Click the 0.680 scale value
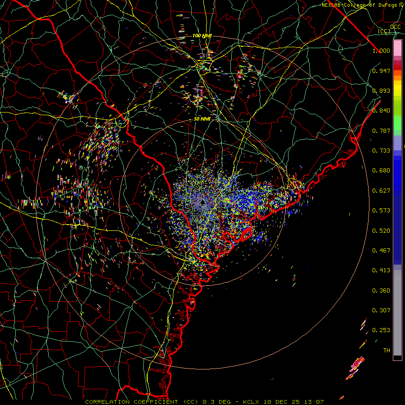Viewport: 405px width, 405px height. tap(381, 171)
